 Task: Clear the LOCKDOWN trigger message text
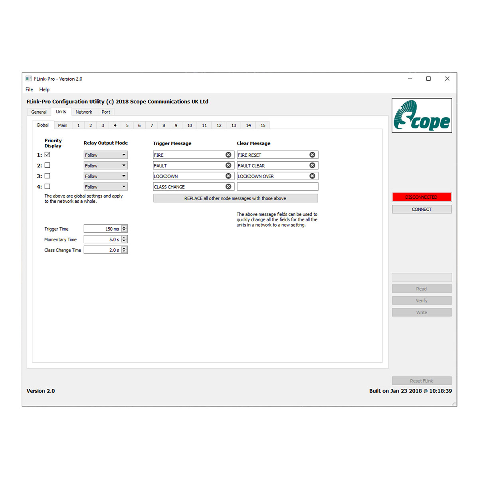228,176
